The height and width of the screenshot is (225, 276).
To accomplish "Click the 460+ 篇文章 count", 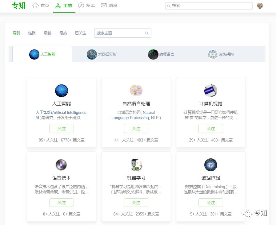I will 222,140.
